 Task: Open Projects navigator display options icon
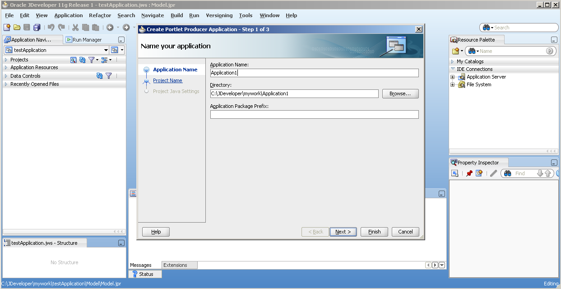click(104, 60)
